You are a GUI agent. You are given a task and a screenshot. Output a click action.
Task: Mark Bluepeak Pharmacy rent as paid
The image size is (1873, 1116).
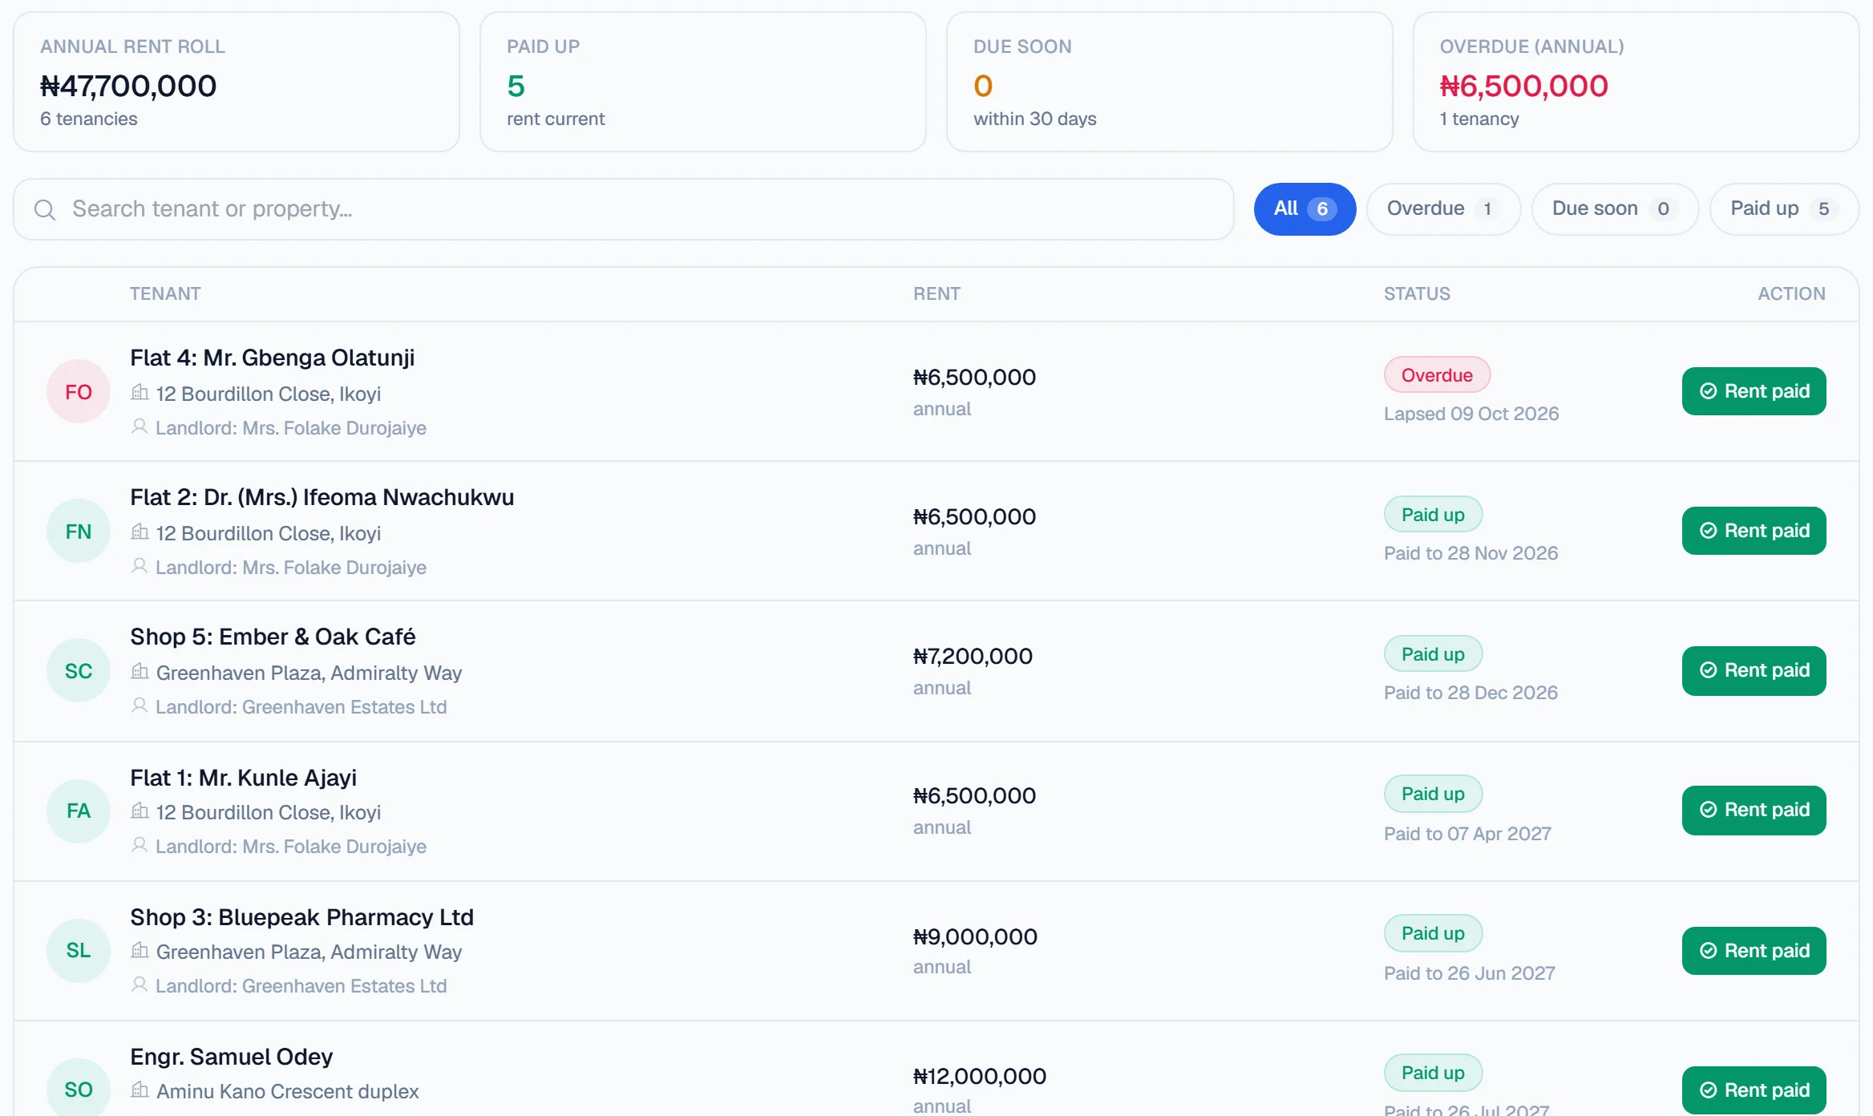tap(1754, 951)
